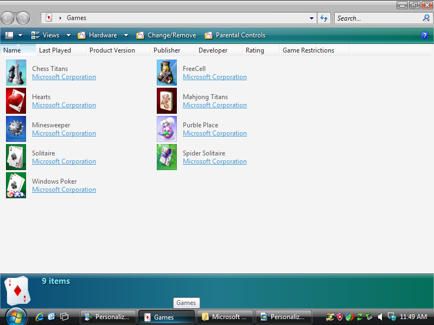Click the green sync arrows tray icon

coord(360,317)
